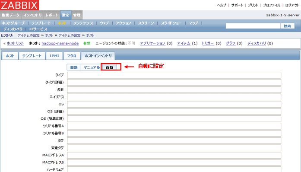Click the OS (簡易説明) input field
Viewport: 301px width, 172px height.
174,119
